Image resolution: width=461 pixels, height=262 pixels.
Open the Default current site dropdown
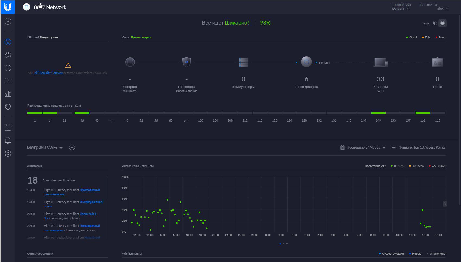[x=401, y=9]
